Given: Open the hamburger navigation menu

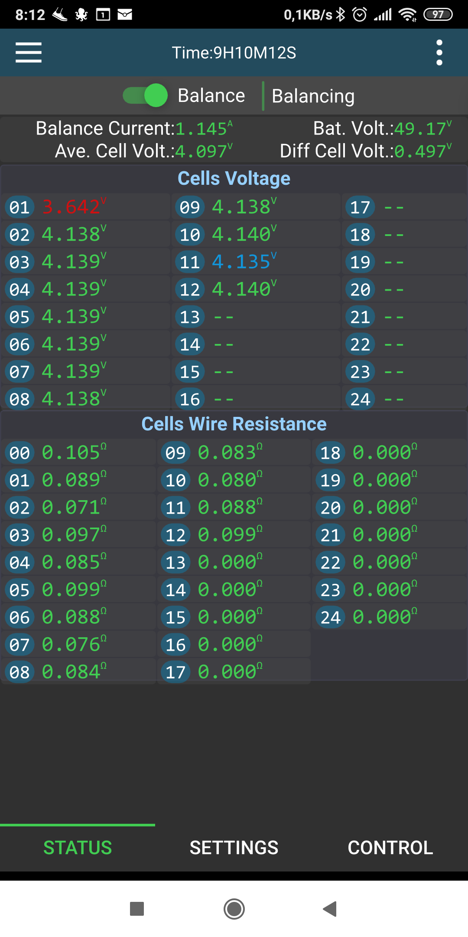Looking at the screenshot, I should (29, 52).
